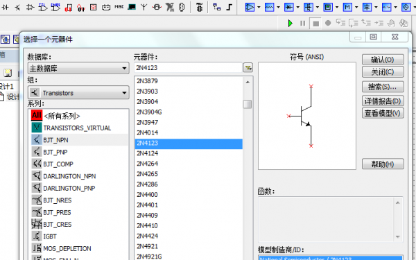
Task: Stop the simulation
Action: (315, 24)
